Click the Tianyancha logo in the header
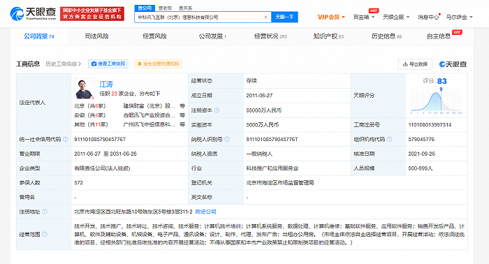Screen dimensions: 489x264 point(33,14)
